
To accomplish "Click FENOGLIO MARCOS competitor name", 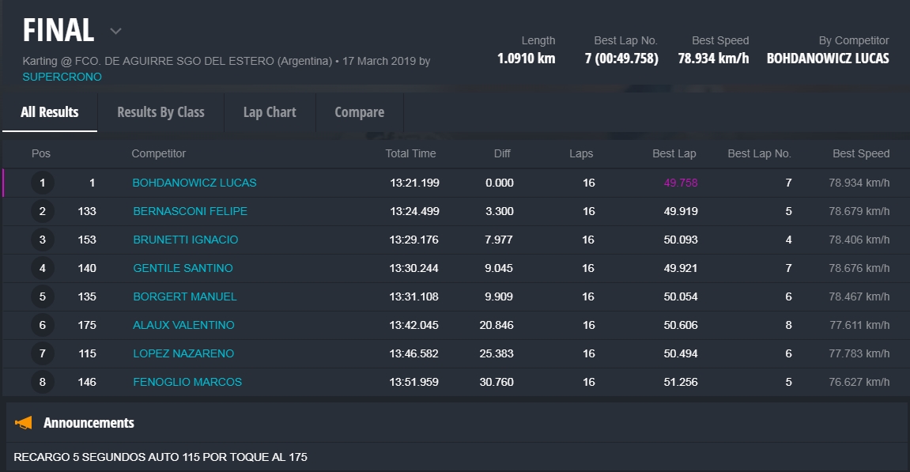I will pyautogui.click(x=187, y=382).
